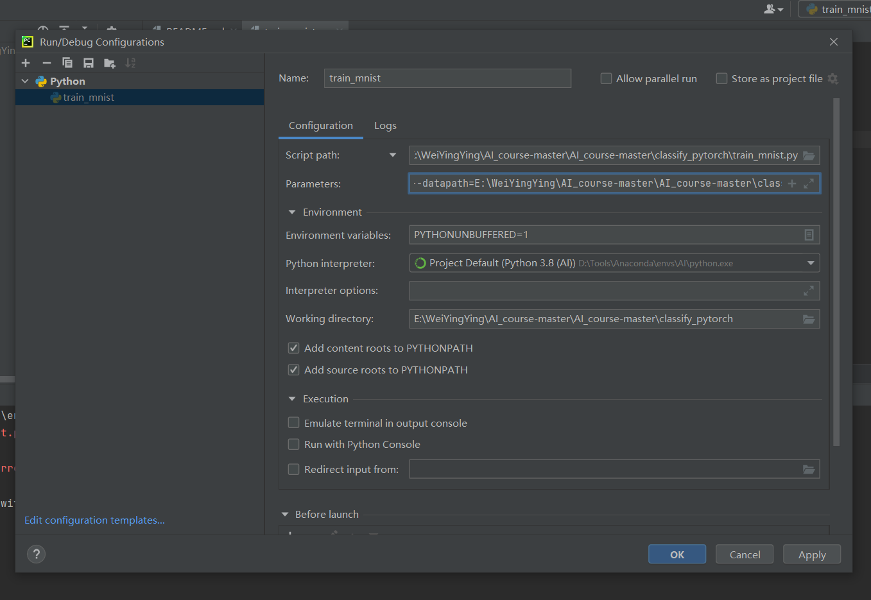Open Script path type dropdown arrow
The height and width of the screenshot is (600, 871).
393,155
